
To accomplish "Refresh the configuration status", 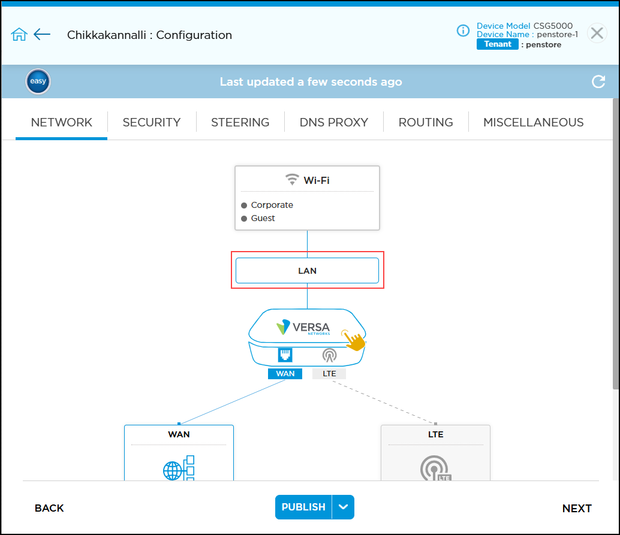I will click(x=598, y=81).
